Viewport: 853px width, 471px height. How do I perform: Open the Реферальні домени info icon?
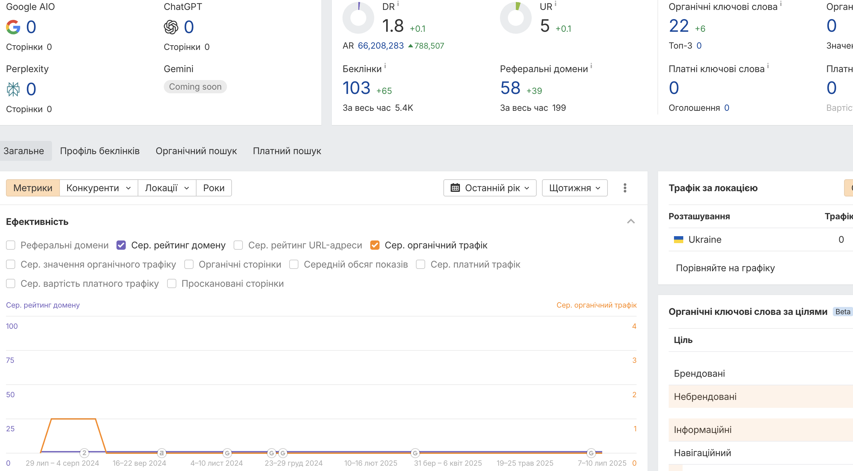coord(591,65)
